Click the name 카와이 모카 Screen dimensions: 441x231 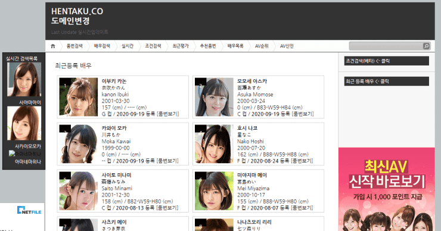(114, 128)
